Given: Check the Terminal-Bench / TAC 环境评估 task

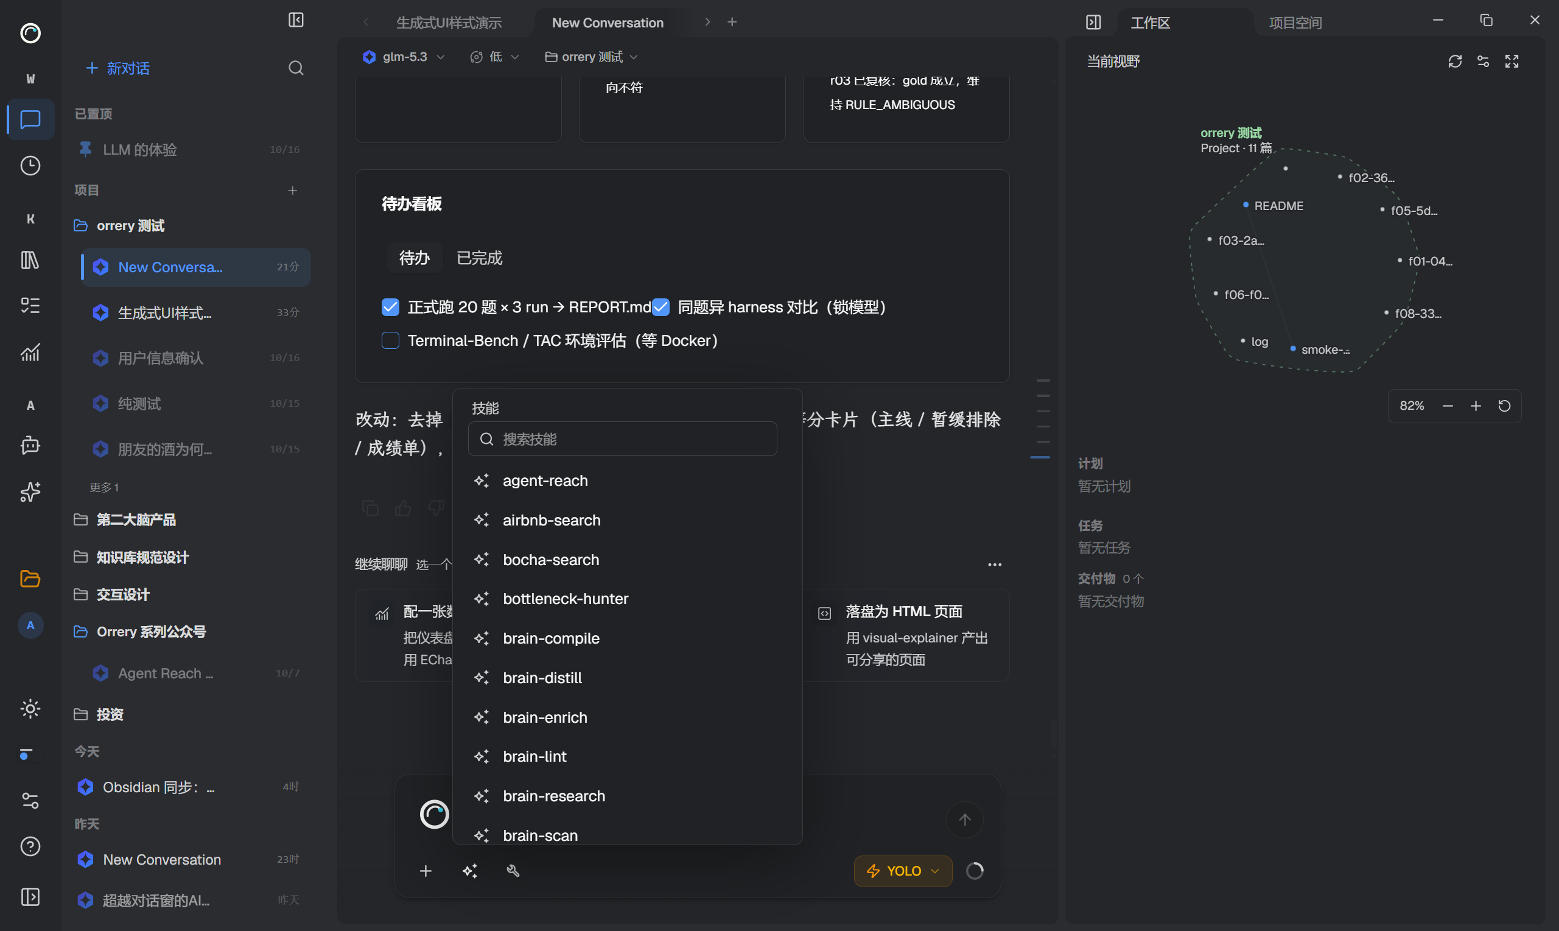Looking at the screenshot, I should (391, 340).
